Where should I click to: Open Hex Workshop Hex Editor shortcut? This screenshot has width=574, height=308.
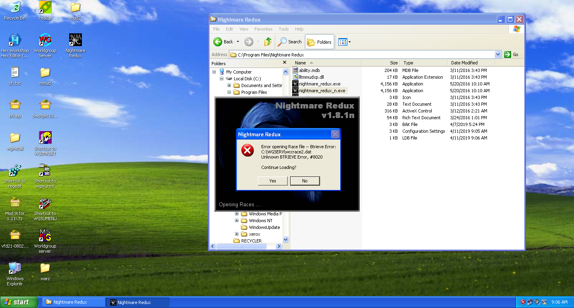click(x=15, y=40)
